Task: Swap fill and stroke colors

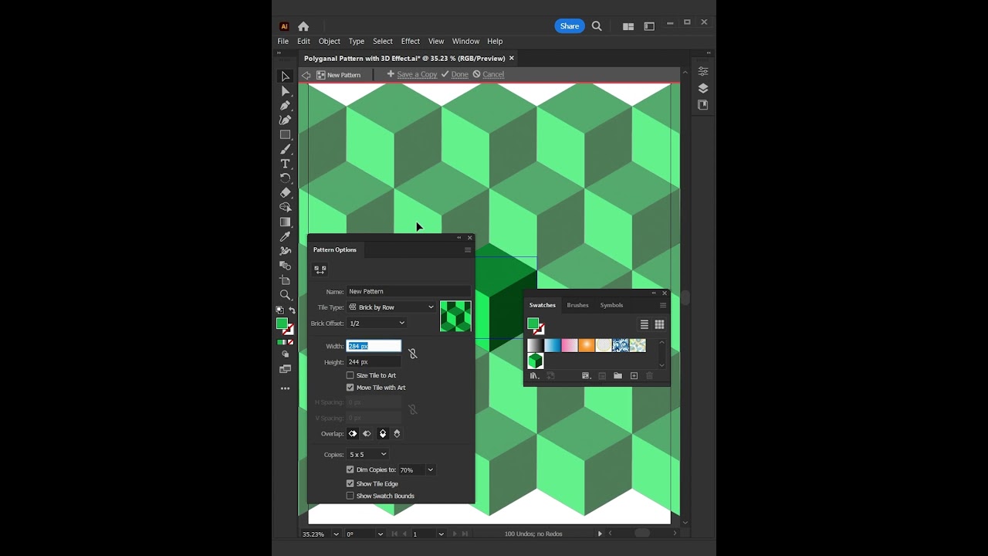Action: pos(292,310)
